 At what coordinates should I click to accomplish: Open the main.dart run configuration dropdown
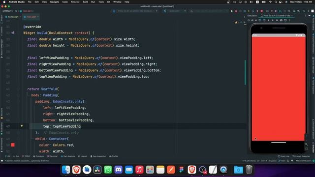[x=175, y=11]
